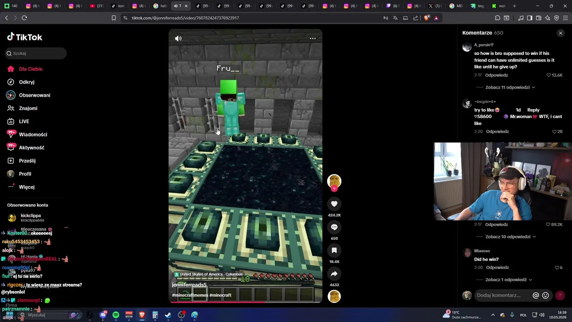Switch to the Twitch browser tab
This screenshot has width=572, height=322.
pos(394,6)
